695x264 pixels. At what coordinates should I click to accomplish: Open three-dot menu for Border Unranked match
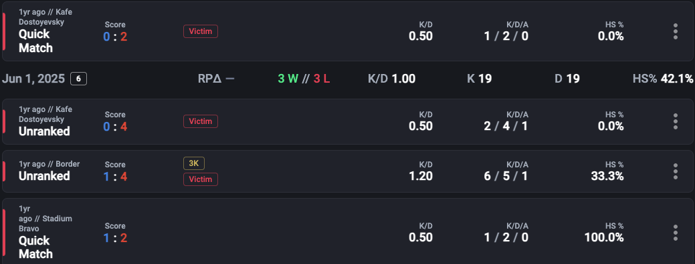pyautogui.click(x=675, y=171)
